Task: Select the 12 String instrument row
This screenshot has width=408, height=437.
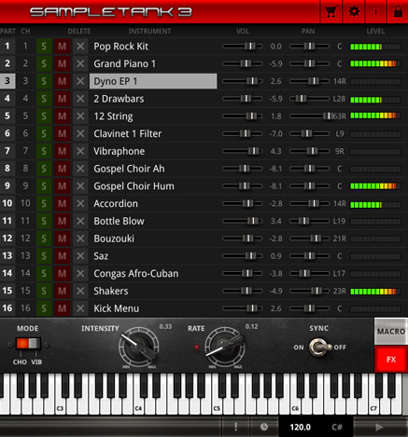Action: point(153,116)
